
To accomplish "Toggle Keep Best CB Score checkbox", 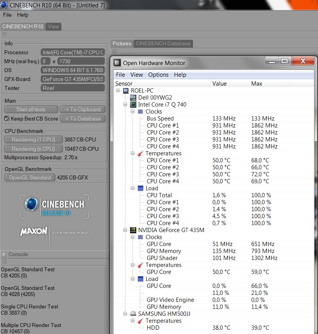I will (x=7, y=119).
